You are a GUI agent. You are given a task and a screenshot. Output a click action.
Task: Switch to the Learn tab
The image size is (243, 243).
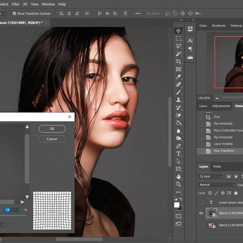(x=203, y=106)
